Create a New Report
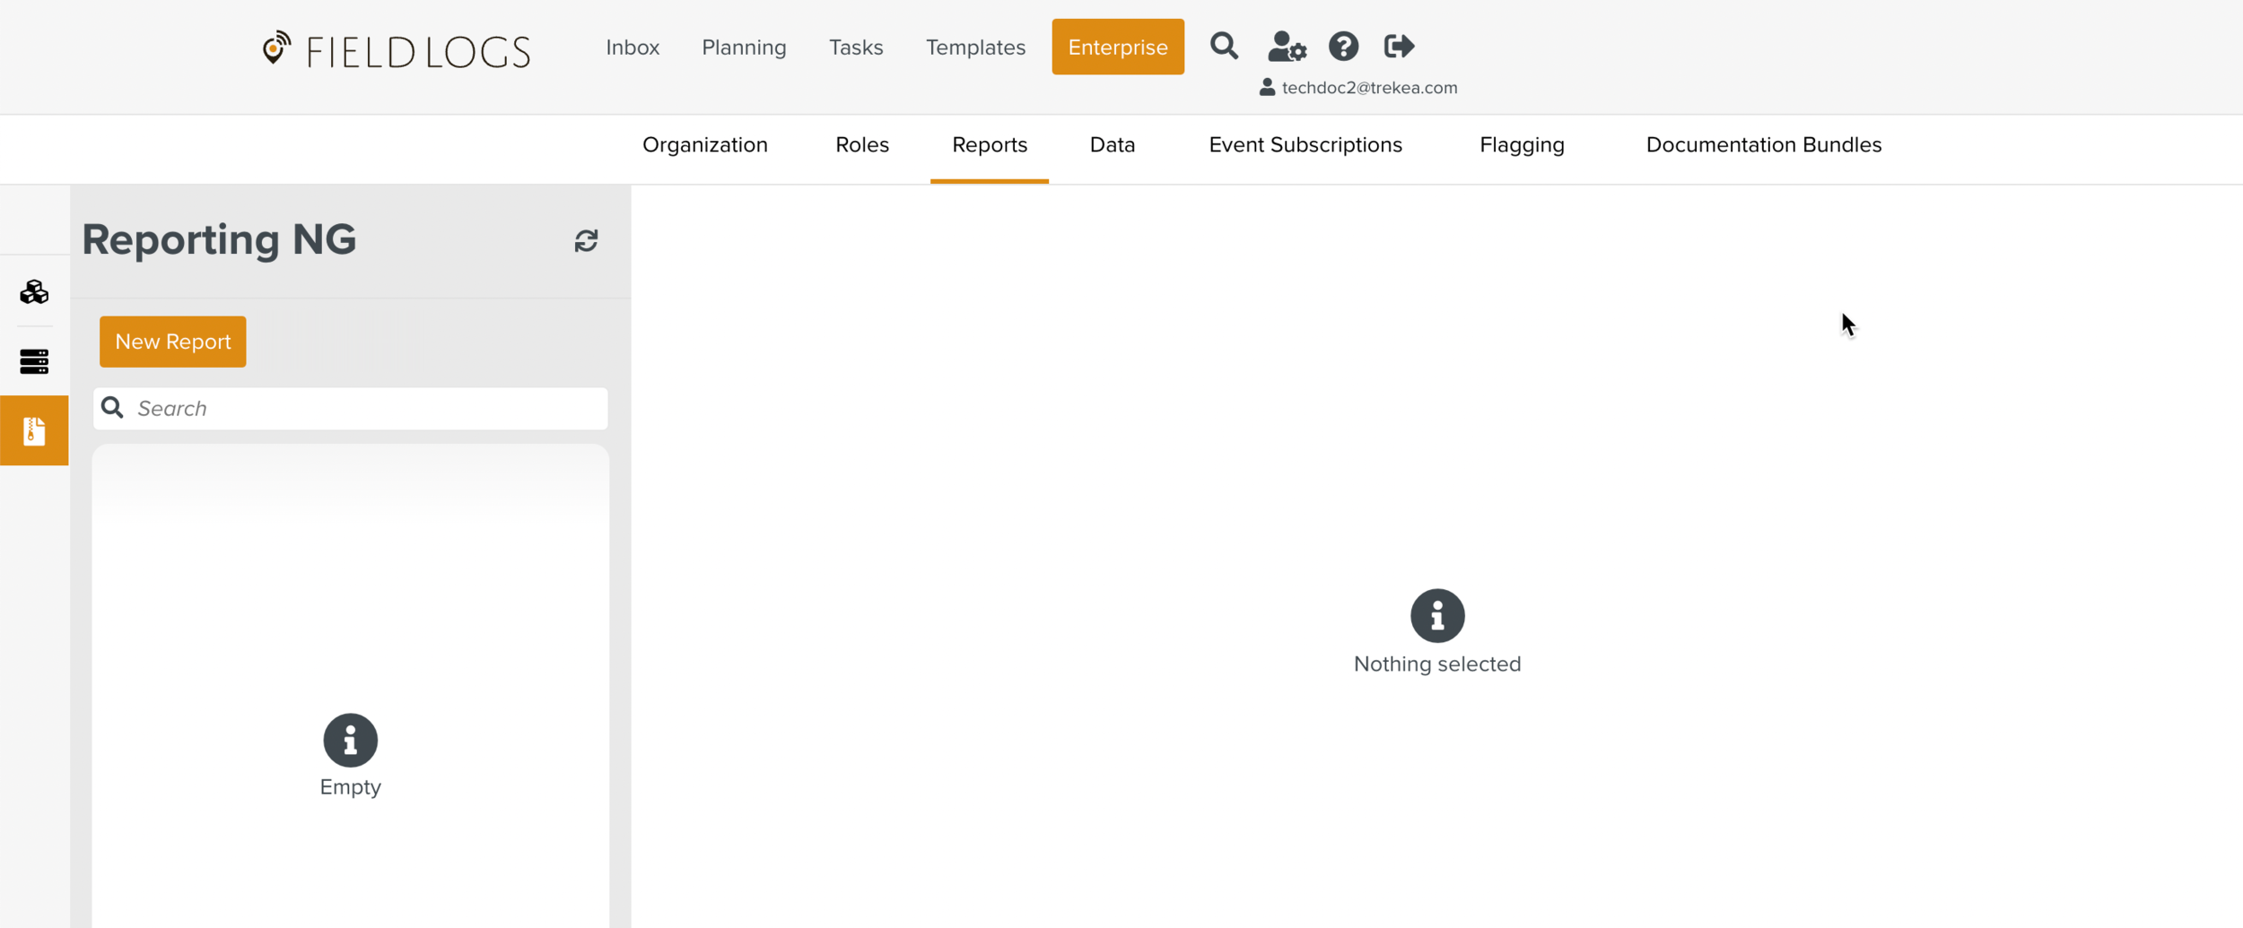 pyautogui.click(x=173, y=342)
